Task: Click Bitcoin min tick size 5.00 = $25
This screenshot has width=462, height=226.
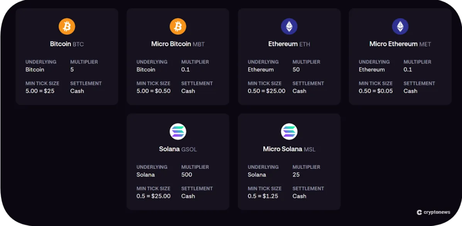Action: coord(40,91)
